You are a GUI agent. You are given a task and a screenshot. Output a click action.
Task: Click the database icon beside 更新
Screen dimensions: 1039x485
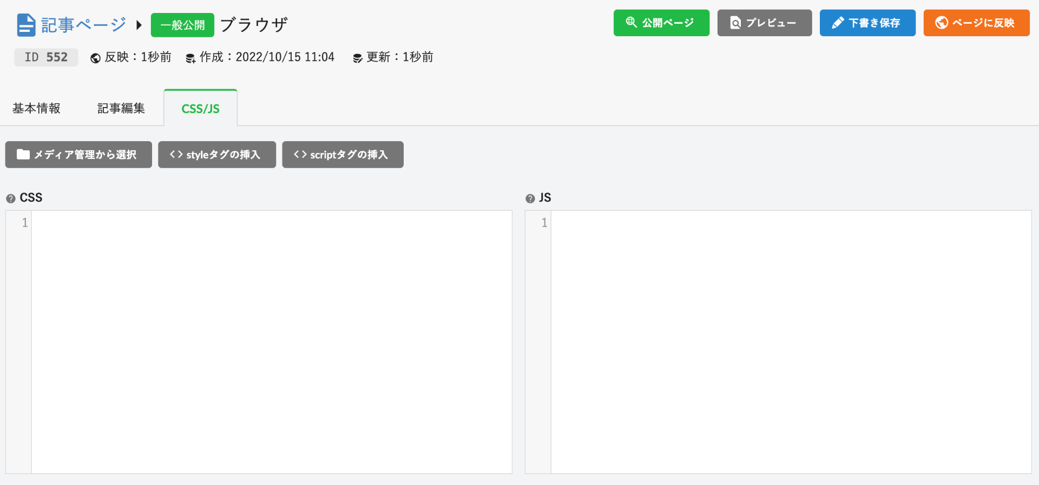click(357, 58)
